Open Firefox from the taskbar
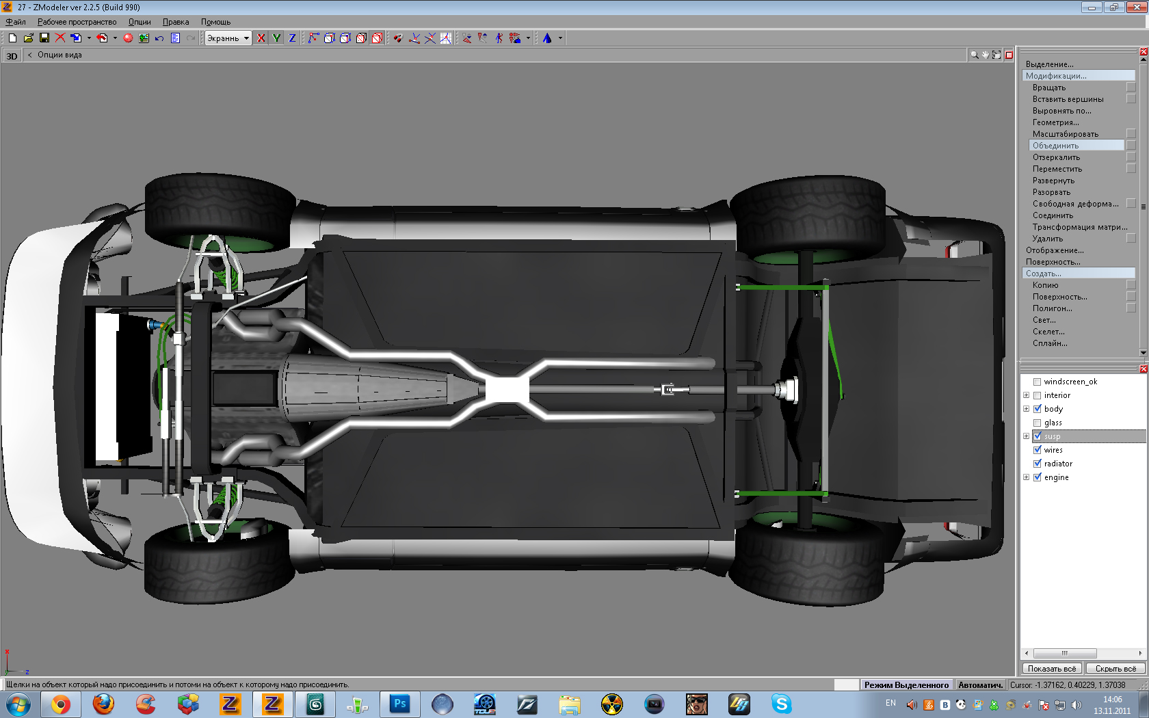Image resolution: width=1149 pixels, height=718 pixels. (x=103, y=704)
